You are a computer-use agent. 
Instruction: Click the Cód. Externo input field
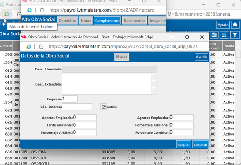coord(77,107)
